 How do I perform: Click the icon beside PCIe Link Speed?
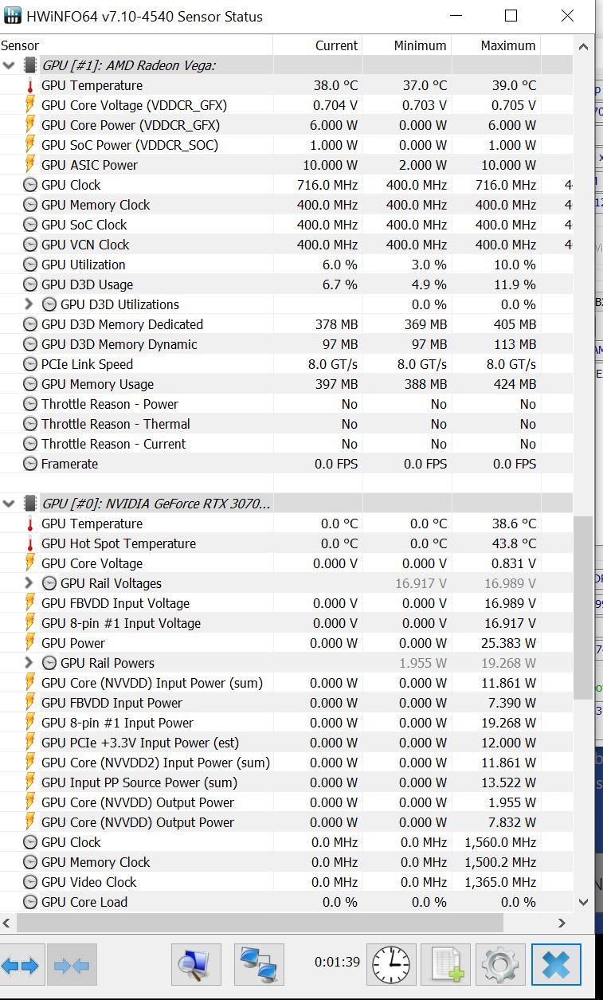[x=30, y=364]
